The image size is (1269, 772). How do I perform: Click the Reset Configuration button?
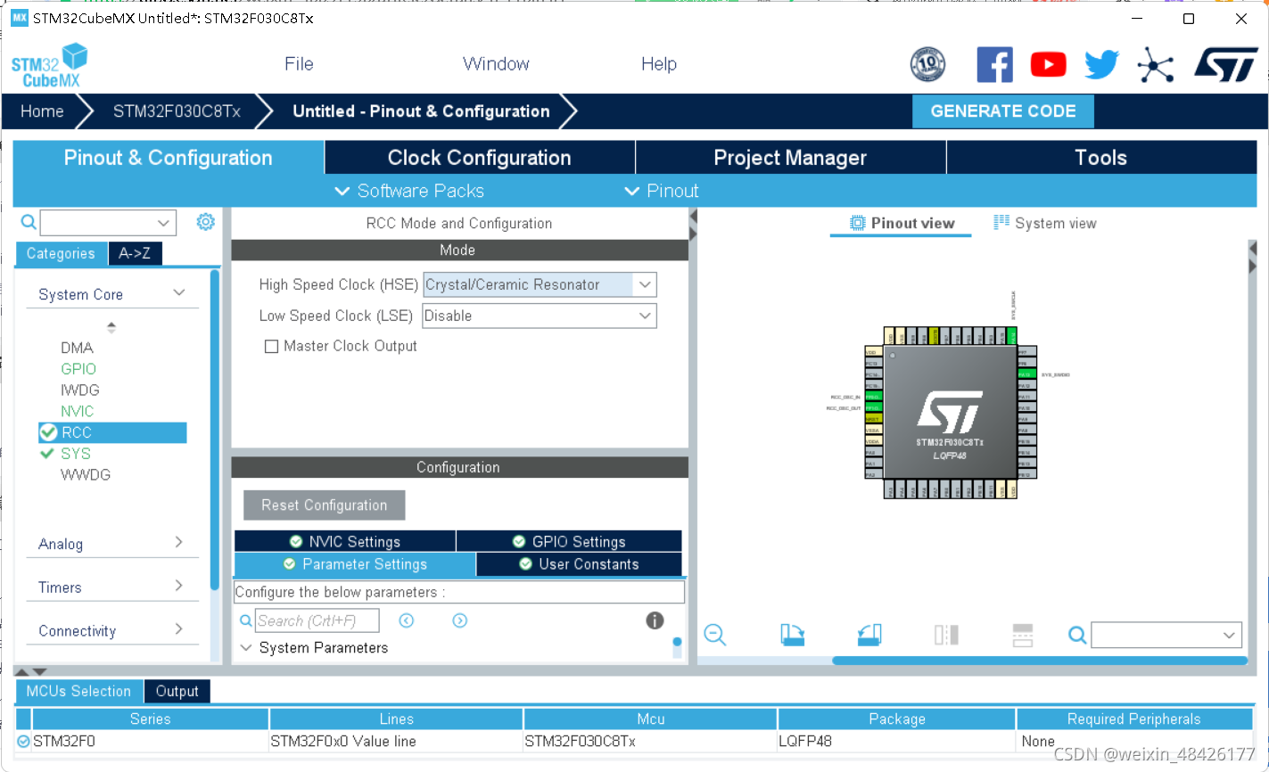click(x=325, y=505)
